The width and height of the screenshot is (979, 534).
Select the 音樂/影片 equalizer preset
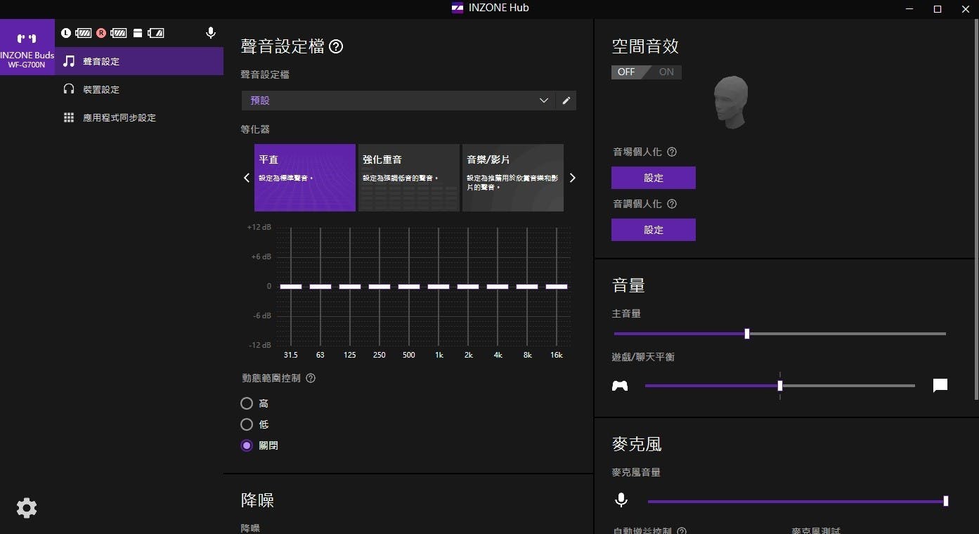click(513, 178)
